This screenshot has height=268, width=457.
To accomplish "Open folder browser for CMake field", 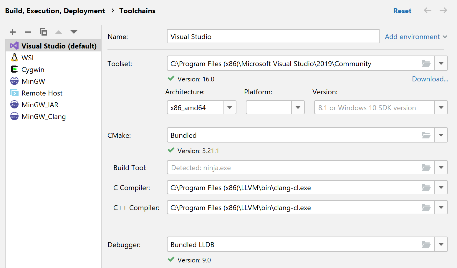I will pos(426,135).
